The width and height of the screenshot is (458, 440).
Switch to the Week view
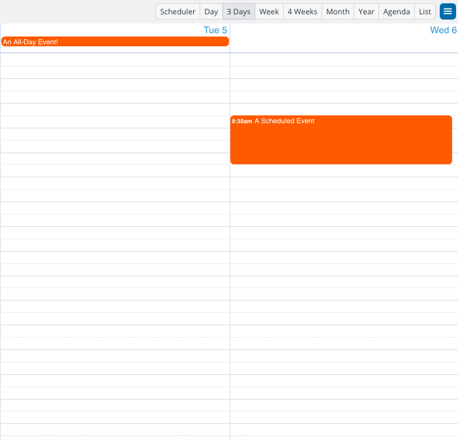(x=269, y=11)
